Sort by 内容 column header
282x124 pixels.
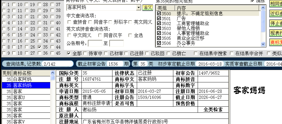[217, 8]
